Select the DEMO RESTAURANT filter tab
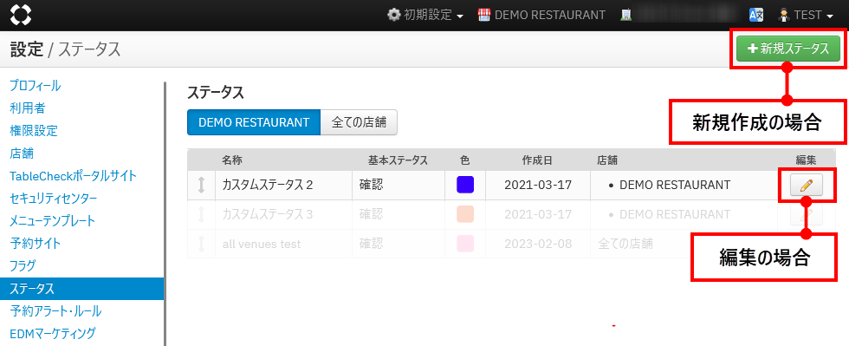This screenshot has width=849, height=346. [254, 122]
